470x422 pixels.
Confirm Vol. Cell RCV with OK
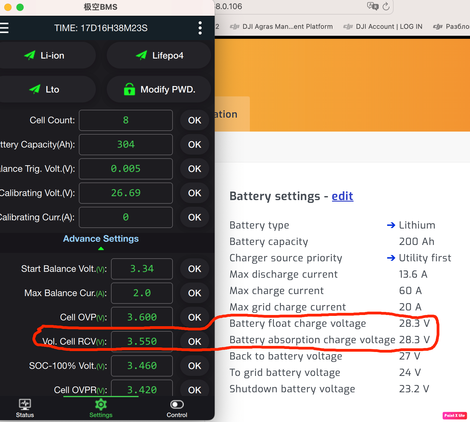[195, 342]
